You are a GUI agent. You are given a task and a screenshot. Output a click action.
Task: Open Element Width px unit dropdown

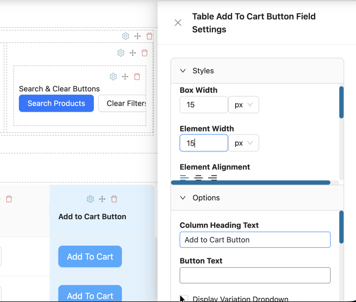[243, 143]
